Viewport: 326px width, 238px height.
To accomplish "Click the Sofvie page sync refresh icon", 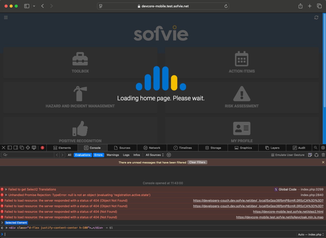I will click(316, 17).
